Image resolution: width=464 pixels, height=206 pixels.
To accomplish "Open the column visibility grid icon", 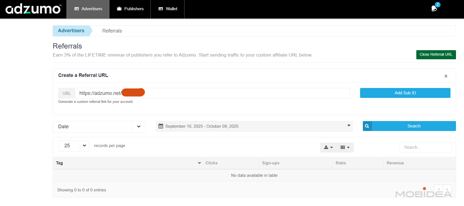I will click(345, 147).
